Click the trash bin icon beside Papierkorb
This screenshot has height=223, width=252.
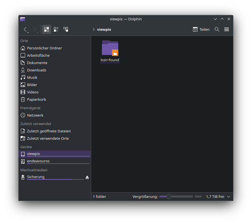[23, 100]
